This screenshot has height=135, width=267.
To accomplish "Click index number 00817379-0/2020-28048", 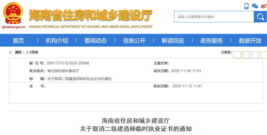I will (68, 63).
